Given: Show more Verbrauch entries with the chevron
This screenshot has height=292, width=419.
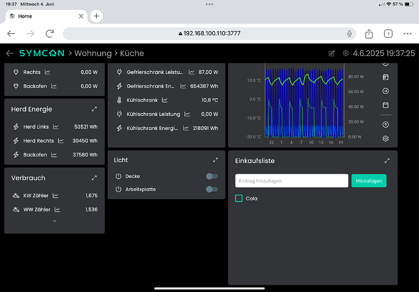Looking at the screenshot, I should coord(55,221).
